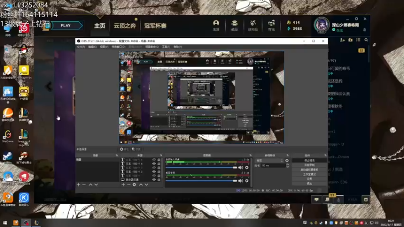Click the 退出 button in OBS controls
This screenshot has width=404, height=227.
(310, 184)
